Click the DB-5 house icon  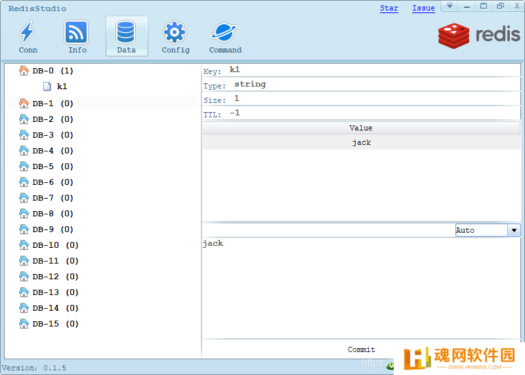24,167
